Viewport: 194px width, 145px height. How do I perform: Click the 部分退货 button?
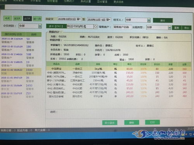click(110, 123)
